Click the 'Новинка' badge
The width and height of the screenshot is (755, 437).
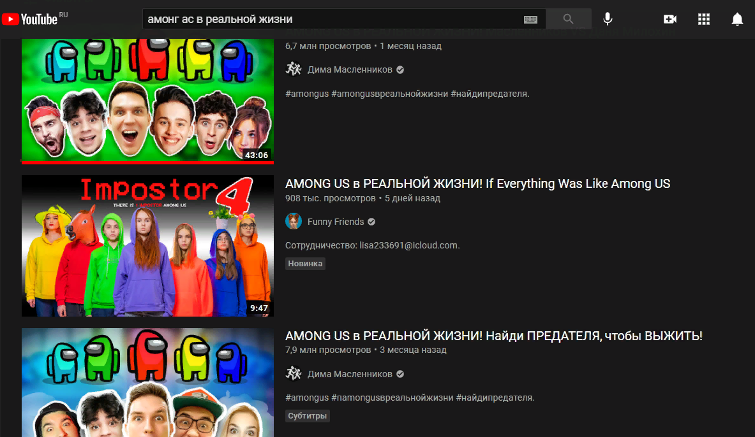(x=305, y=264)
